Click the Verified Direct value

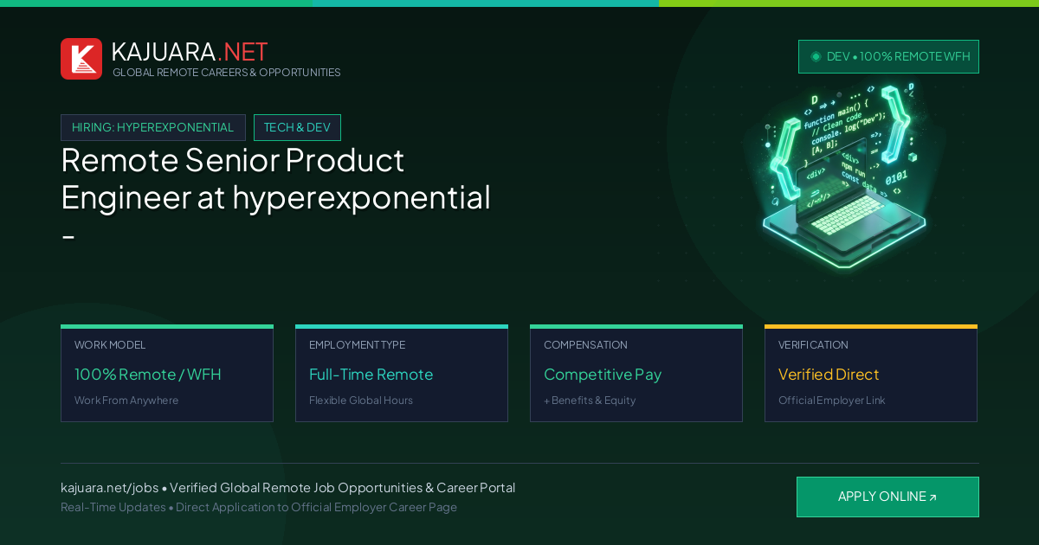coord(829,375)
